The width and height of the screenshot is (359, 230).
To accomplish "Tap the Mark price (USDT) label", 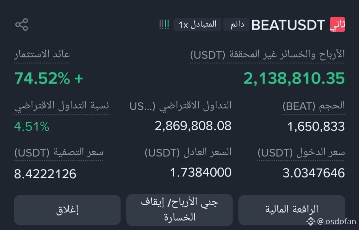I will (188, 153).
